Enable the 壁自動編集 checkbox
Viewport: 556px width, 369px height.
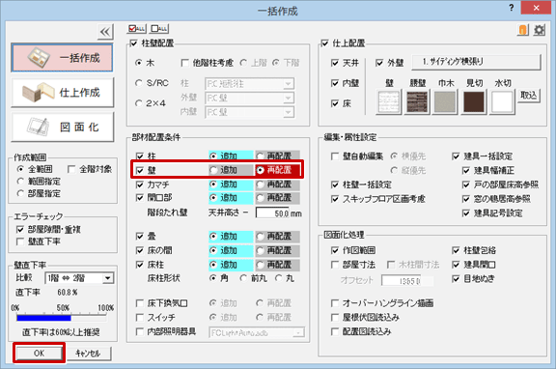tap(334, 156)
